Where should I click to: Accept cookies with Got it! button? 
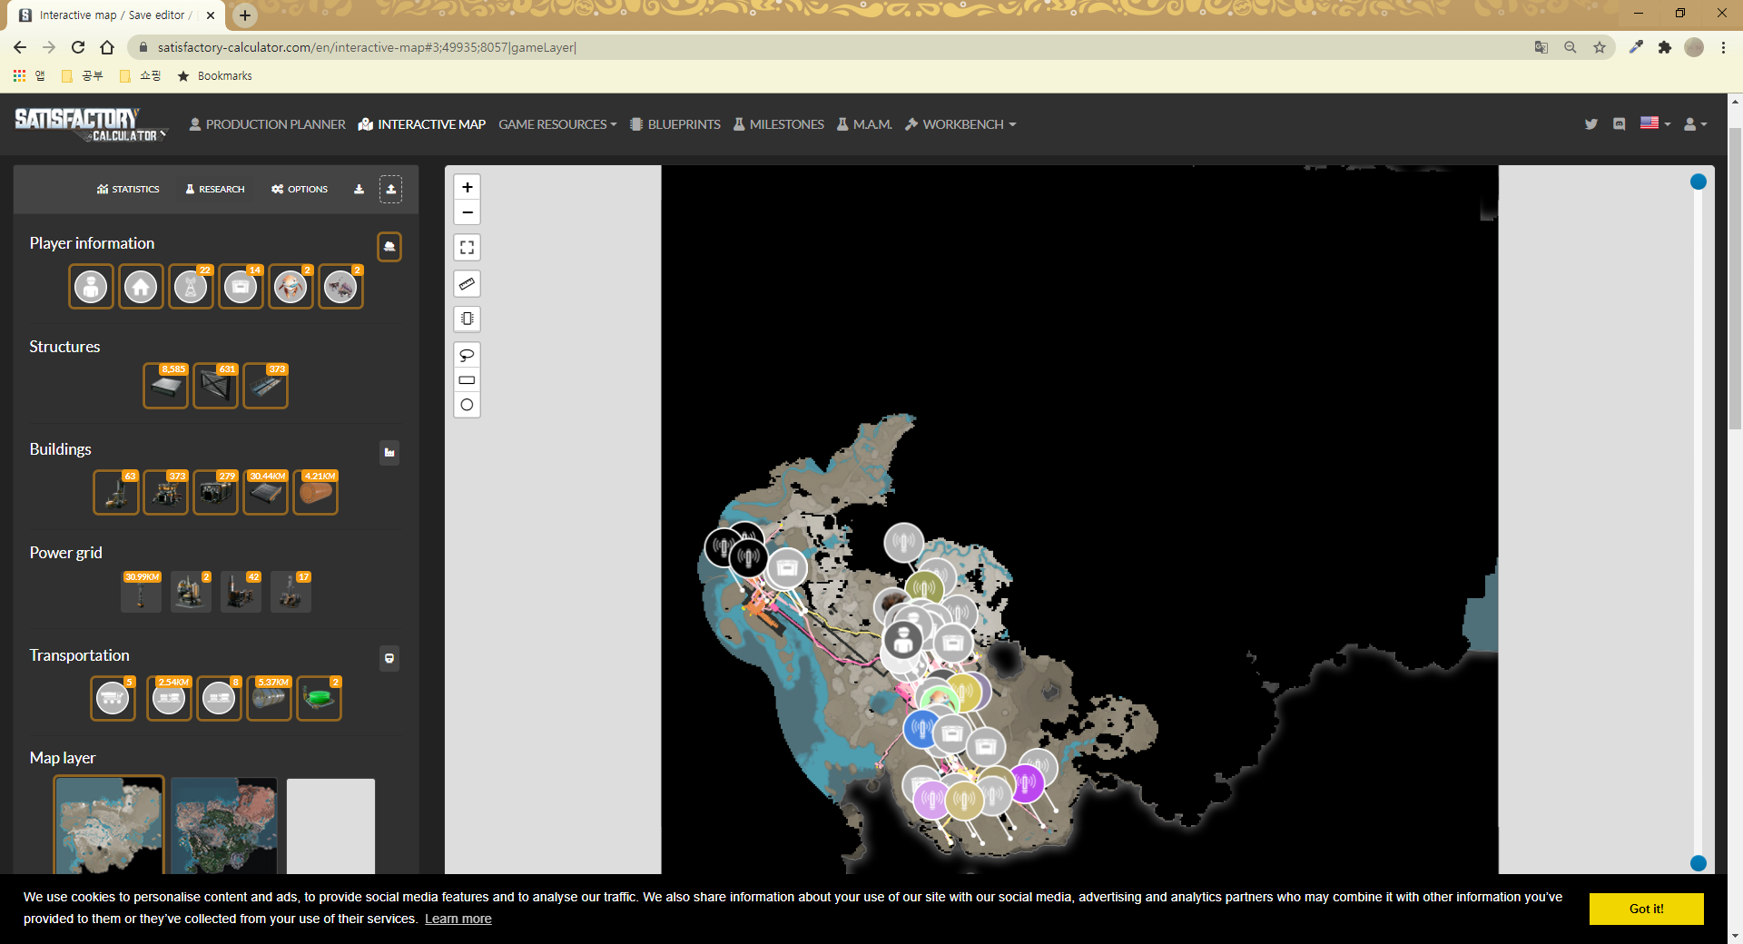pos(1646,909)
